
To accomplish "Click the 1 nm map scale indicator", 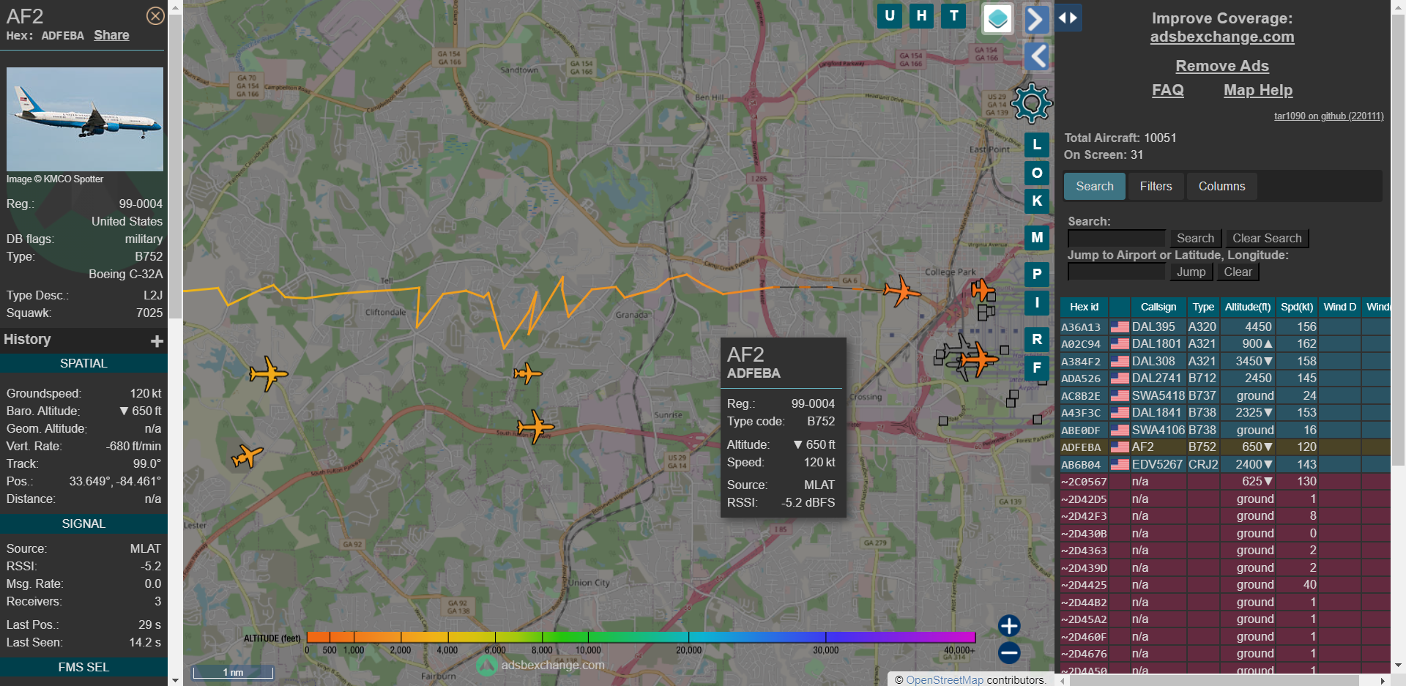I will coord(233,672).
